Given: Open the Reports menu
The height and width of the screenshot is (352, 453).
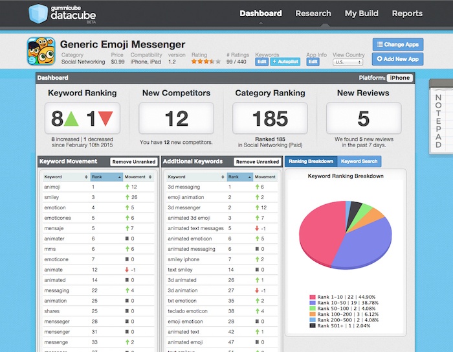Looking at the screenshot, I should pyautogui.click(x=407, y=14).
